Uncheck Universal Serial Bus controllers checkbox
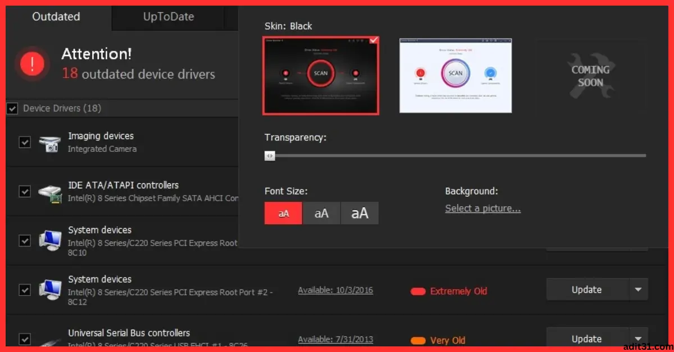This screenshot has width=674, height=352. point(25,339)
